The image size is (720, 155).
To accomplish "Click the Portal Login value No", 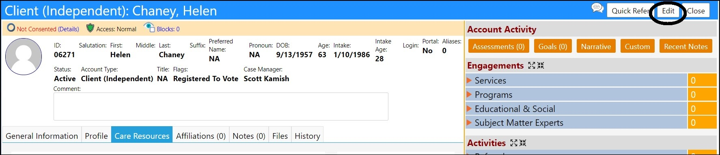I will coord(427,51).
